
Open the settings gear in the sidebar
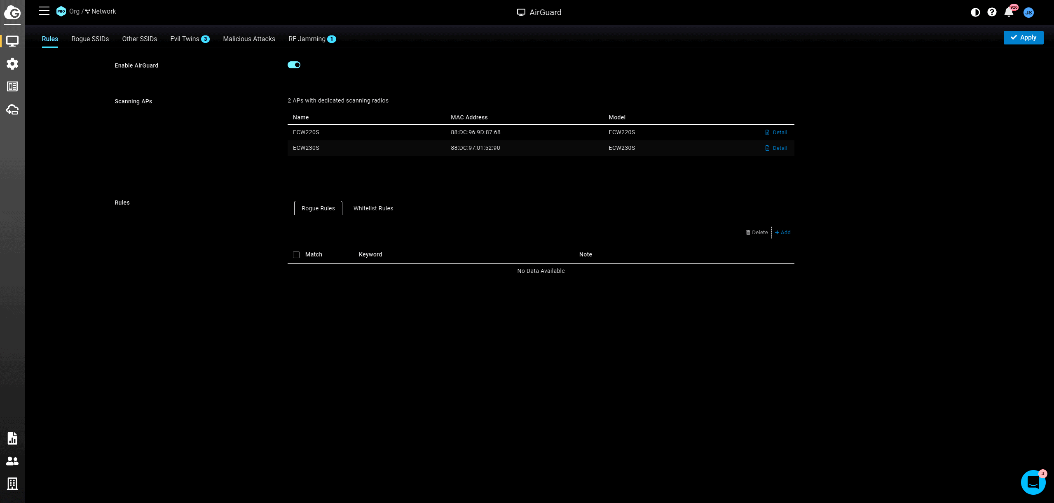coord(12,64)
